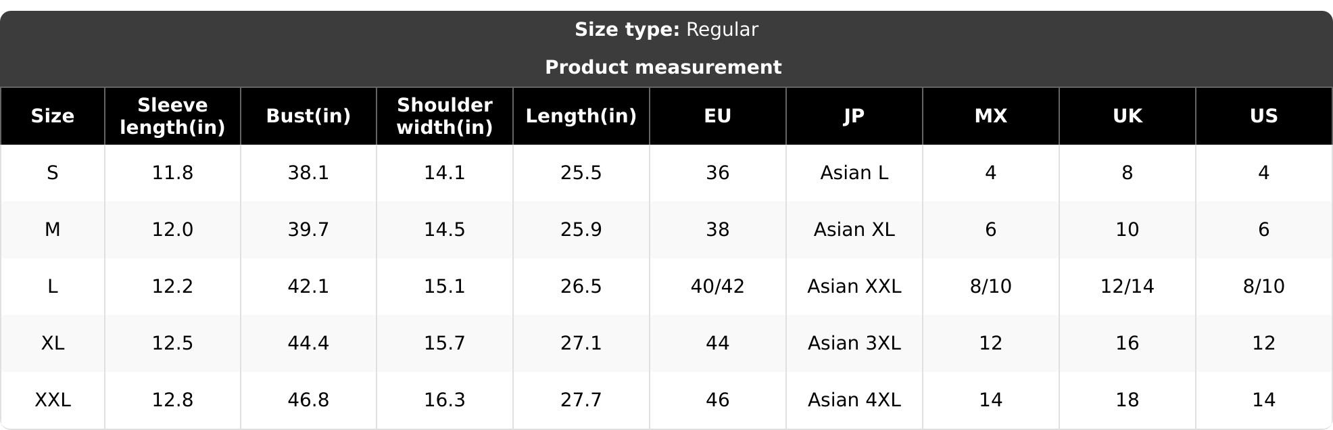1333x430 pixels.
Task: Click the Size column header
Action: (53, 116)
